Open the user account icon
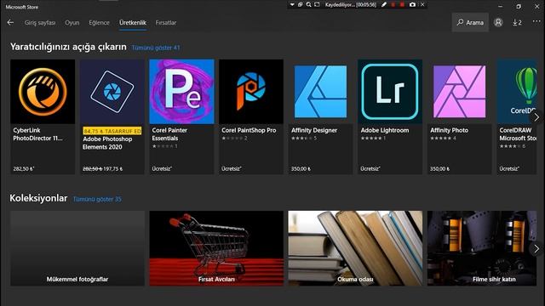545x306 pixels. pyautogui.click(x=498, y=23)
